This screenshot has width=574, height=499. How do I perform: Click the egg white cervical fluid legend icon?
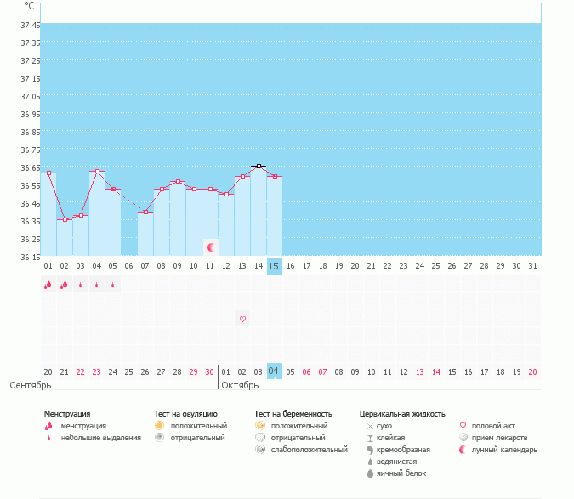point(370,473)
